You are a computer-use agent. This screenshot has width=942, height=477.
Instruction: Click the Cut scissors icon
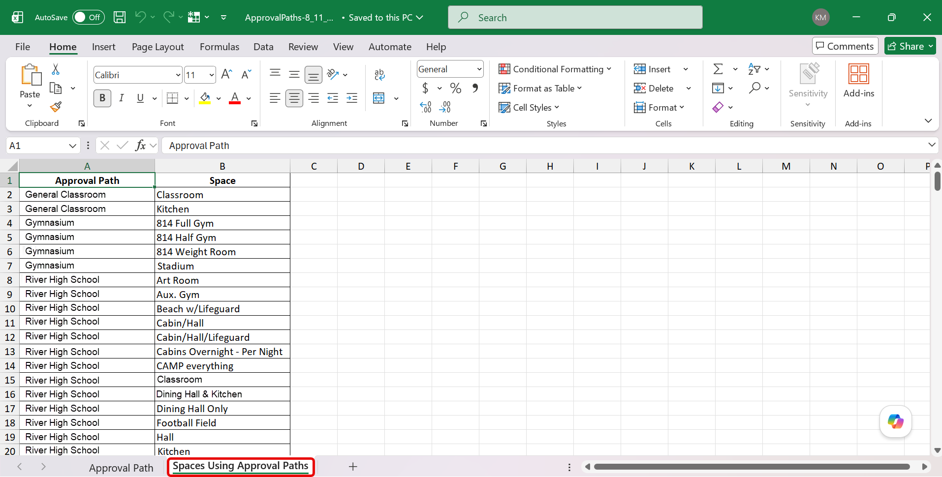coord(56,69)
